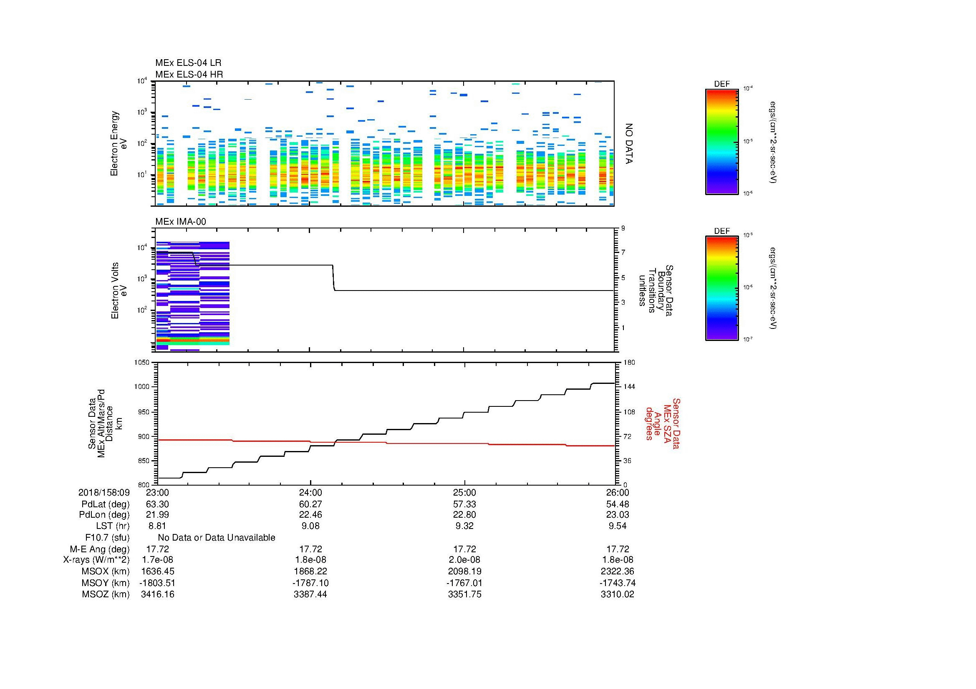Click the PdLat value '60.27'
The width and height of the screenshot is (976, 689).
point(311,504)
